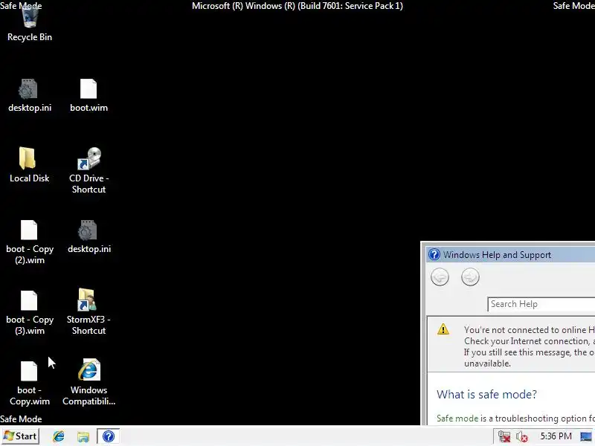Select CD Drive - Shortcut icon
Image resolution: width=595 pixels, height=446 pixels.
click(x=89, y=171)
